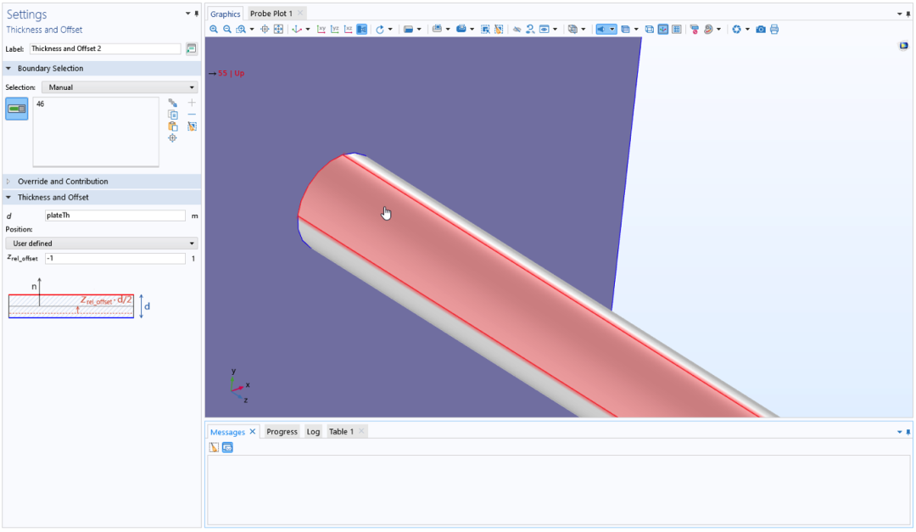916x532 pixels.
Task: Click the clear filter funnel icon
Action: [x=694, y=29]
